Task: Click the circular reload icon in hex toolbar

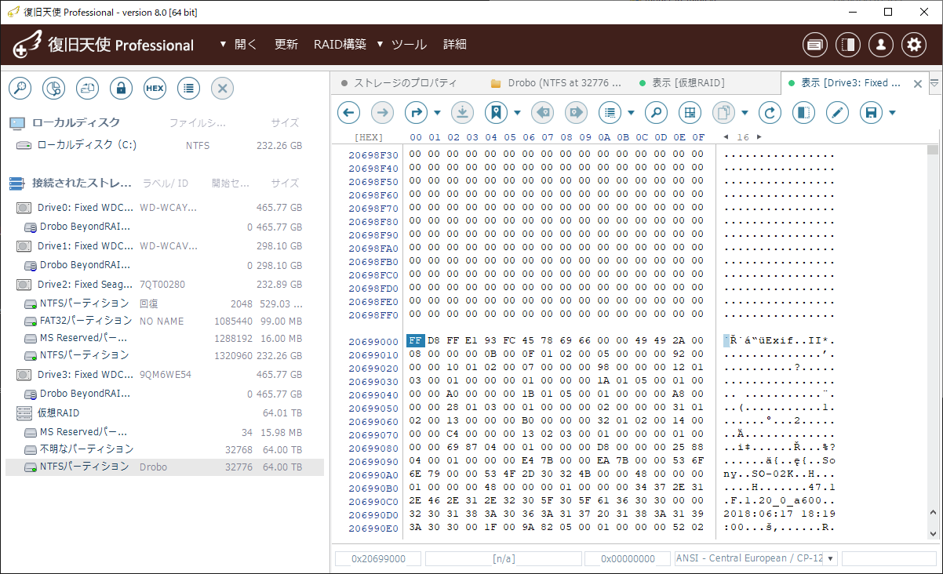Action: coord(770,113)
